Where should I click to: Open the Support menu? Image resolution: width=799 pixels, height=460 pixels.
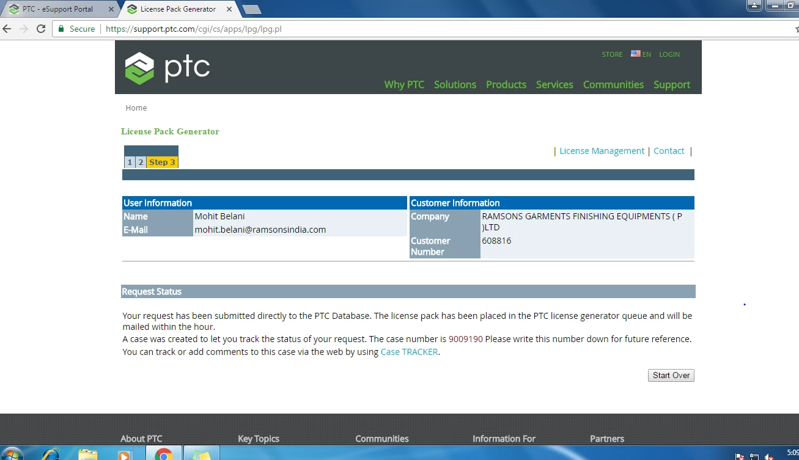click(672, 84)
